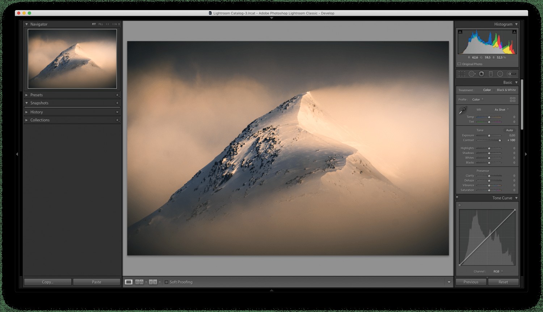Select the Red Eye Correction tool
This screenshot has width=543, height=312.
tap(481, 73)
